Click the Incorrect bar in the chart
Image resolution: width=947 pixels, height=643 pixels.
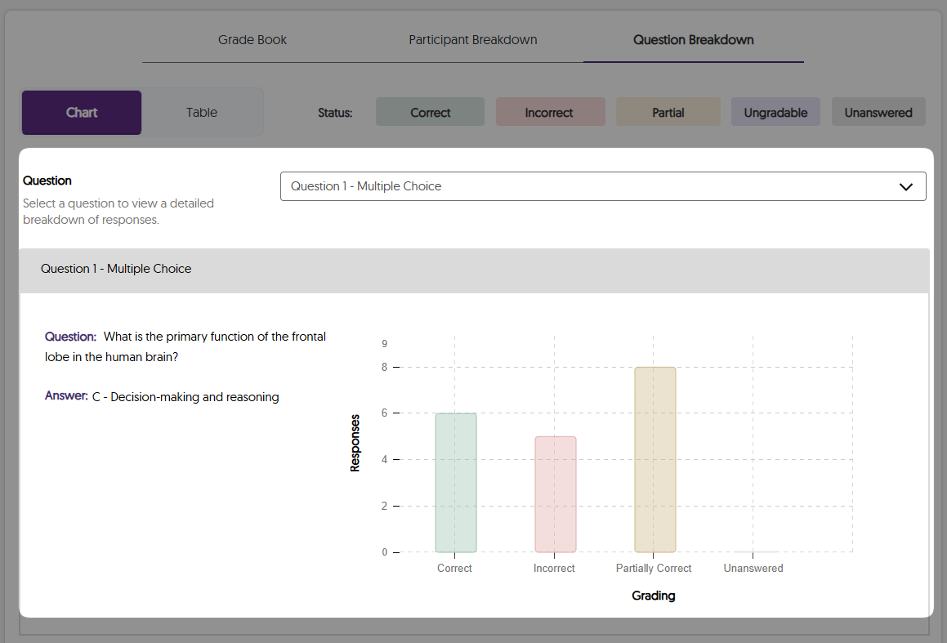[555, 494]
